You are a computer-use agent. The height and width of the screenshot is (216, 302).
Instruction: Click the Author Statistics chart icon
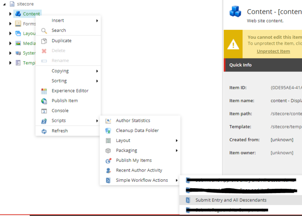[x=108, y=121]
